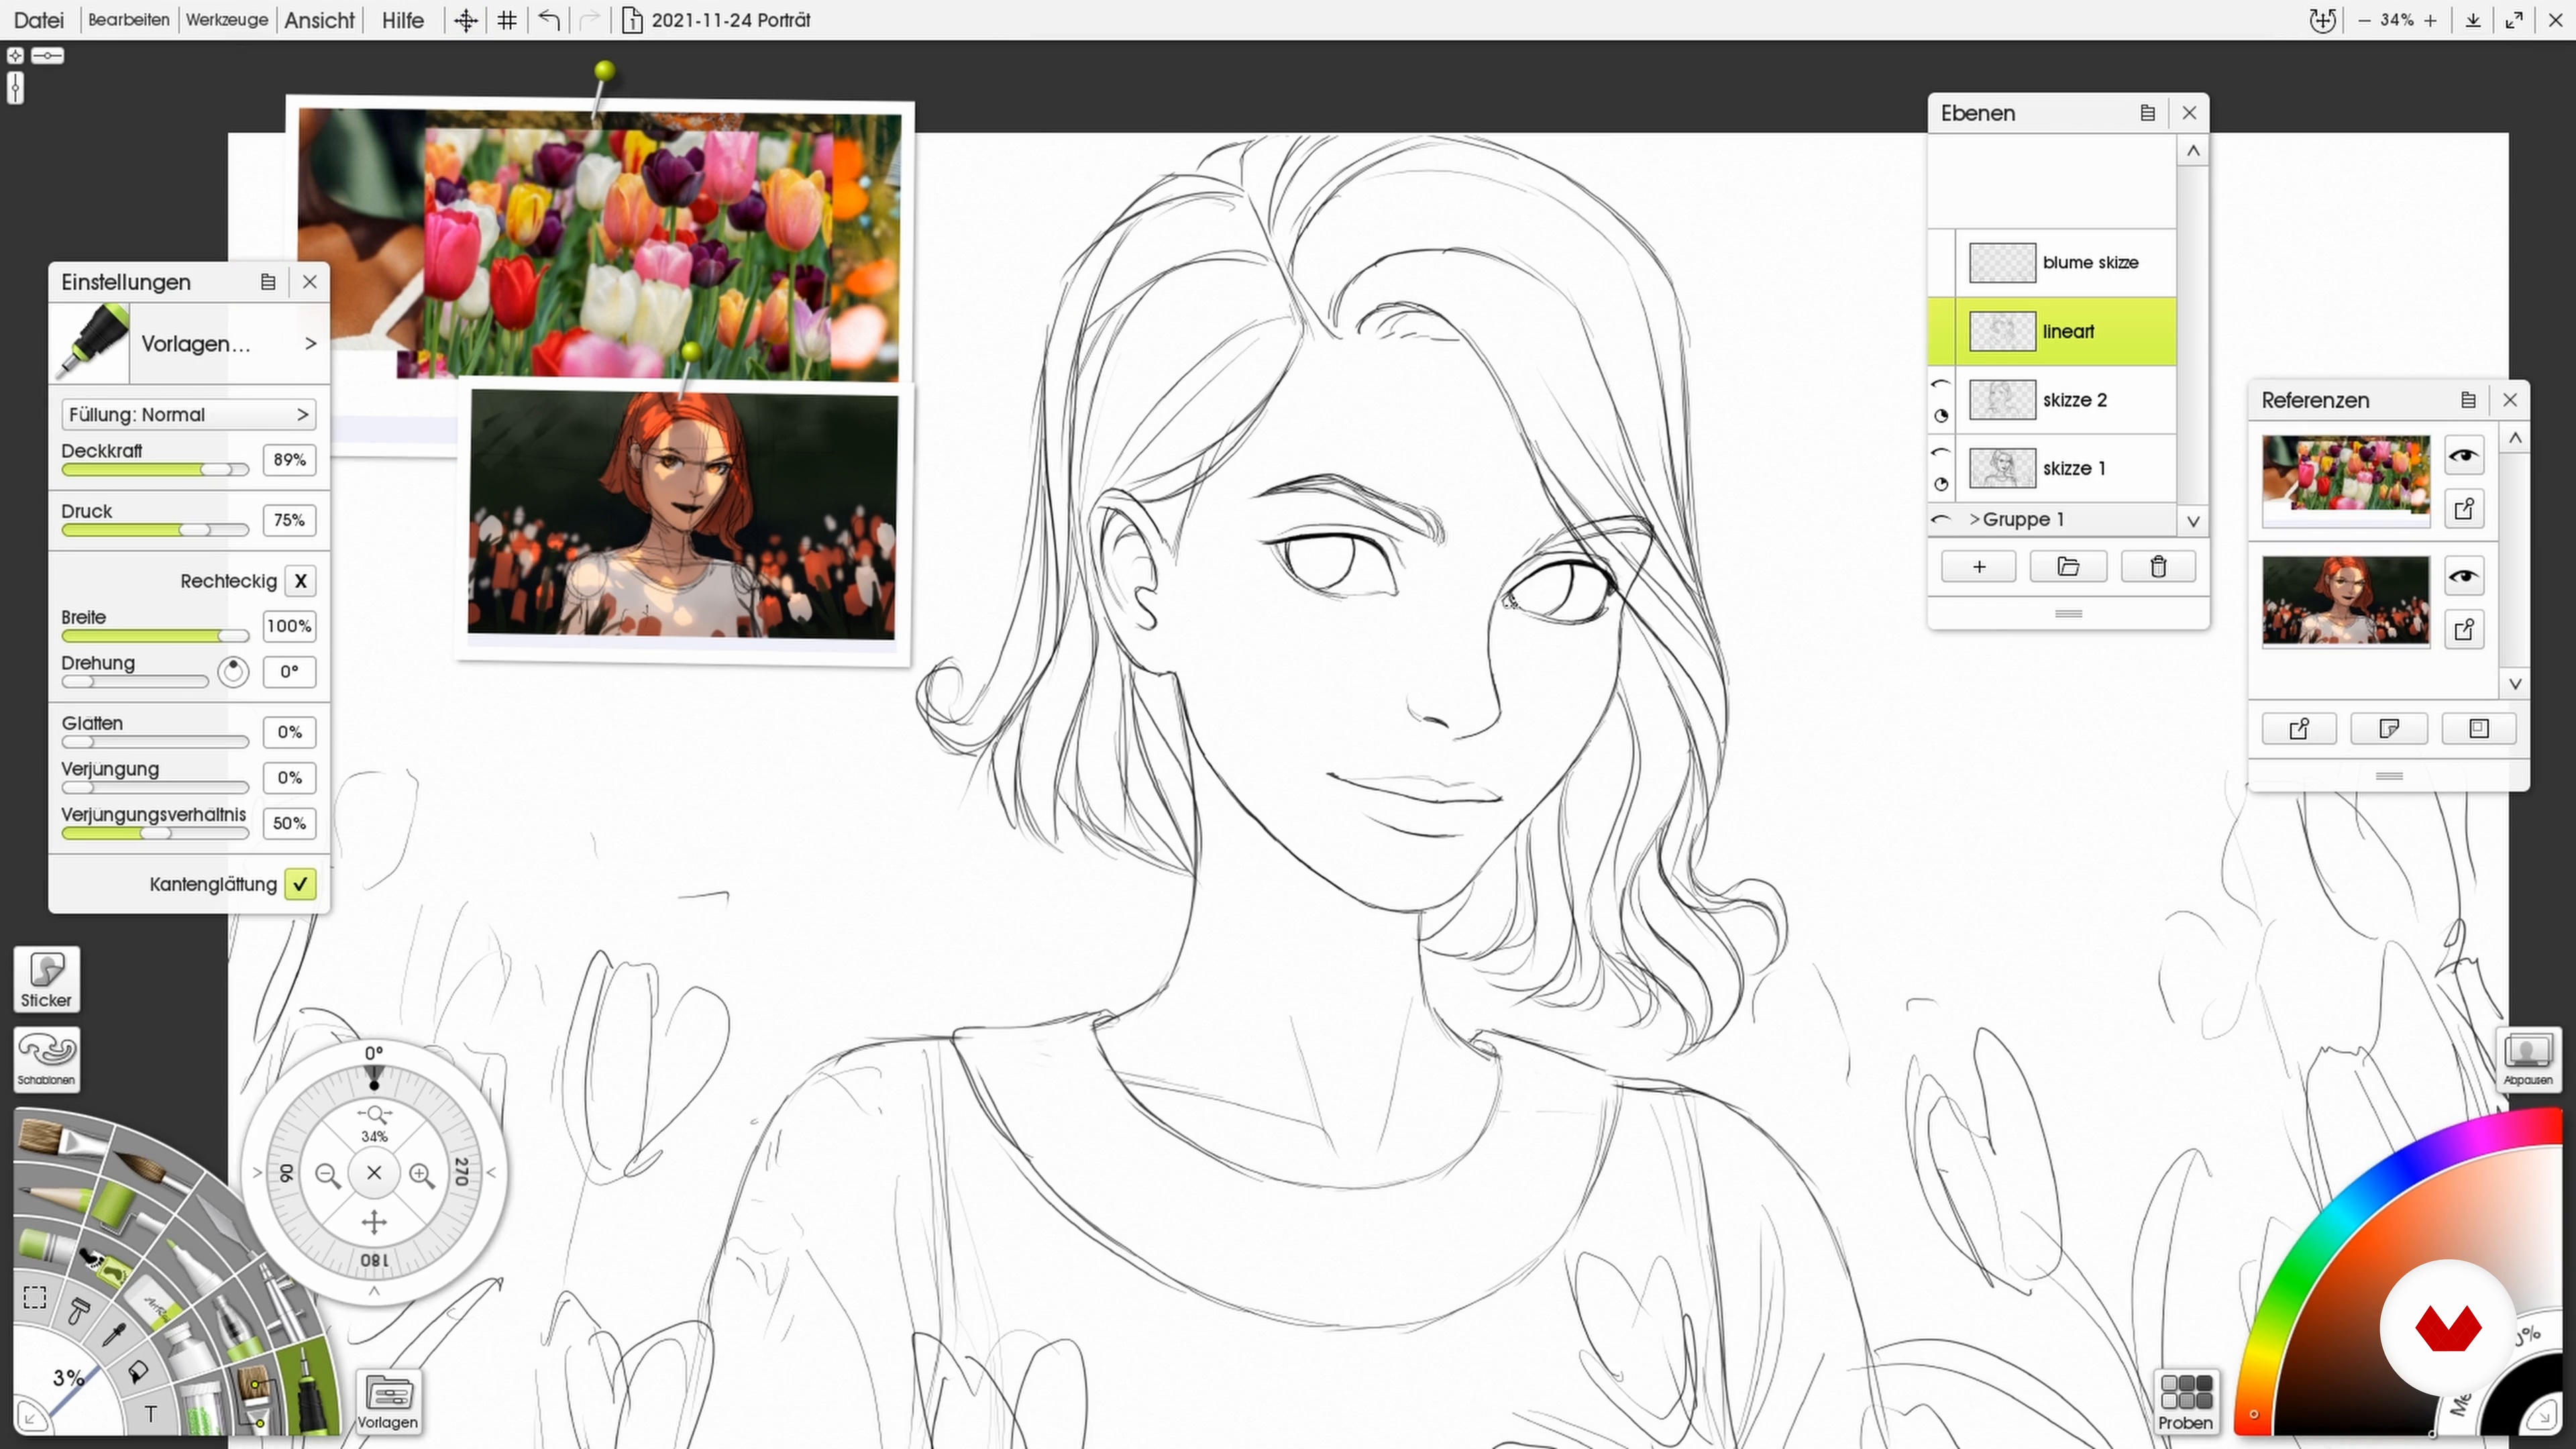
Task: Click the grid icon in top toolbar
Action: pos(507,20)
